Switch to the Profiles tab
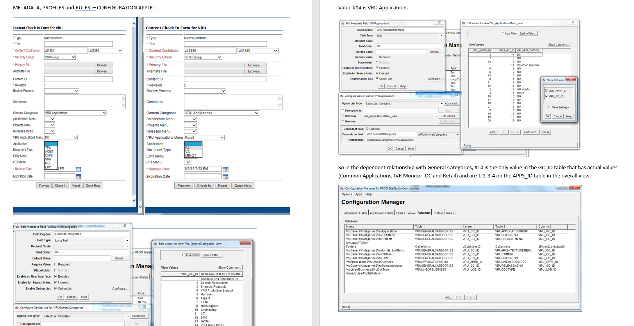Image resolution: width=634 pixels, height=326 pixels. pyautogui.click(x=438, y=213)
